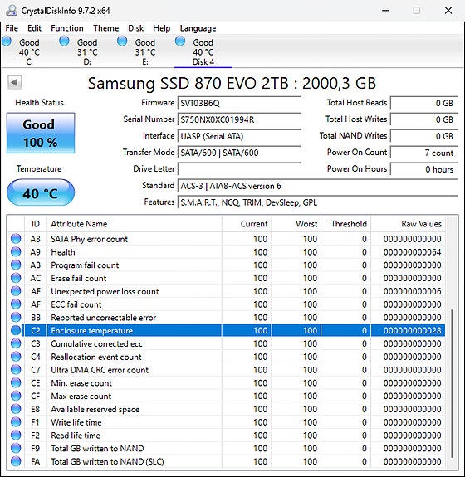This screenshot has width=465, height=477.
Task: Select the C: drive status orb
Action: 7,41
